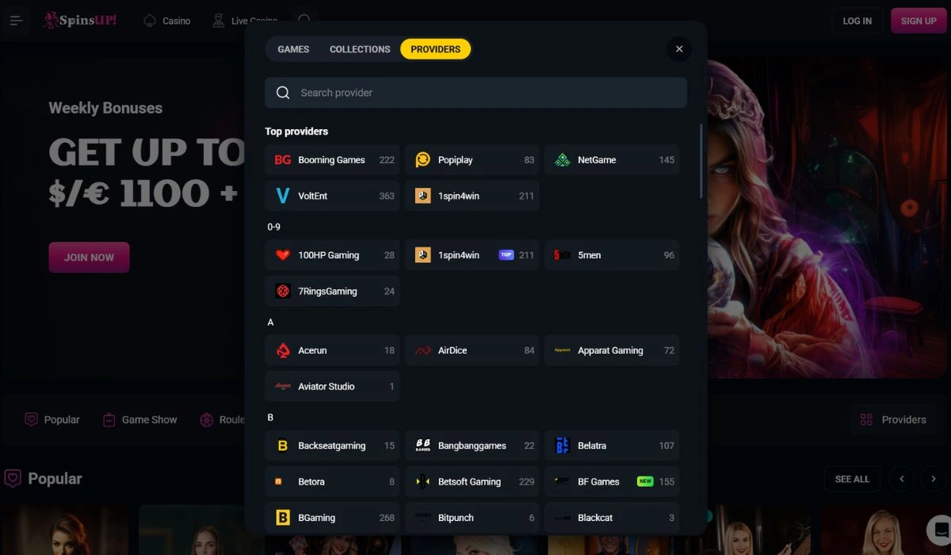Click the Backseatgaming B logo icon

[283, 446]
